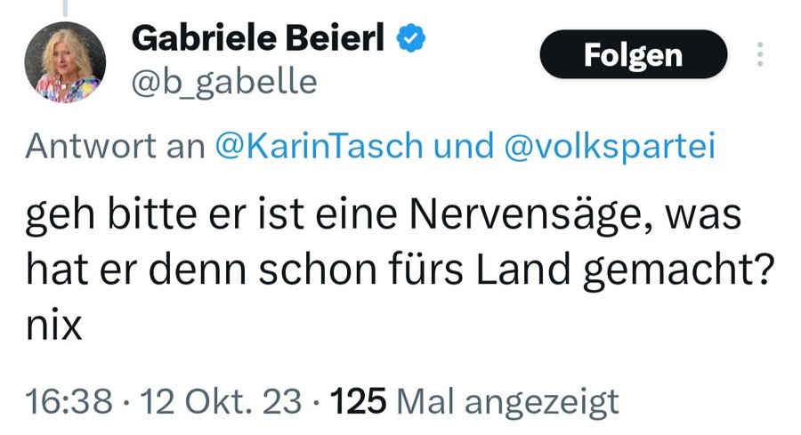The width and height of the screenshot is (801, 435).
Task: Click the Antwort an reply label
Action: click(x=115, y=147)
